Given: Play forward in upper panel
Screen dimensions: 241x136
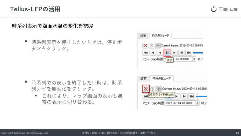Looking at the screenshot, I should coord(174,53).
